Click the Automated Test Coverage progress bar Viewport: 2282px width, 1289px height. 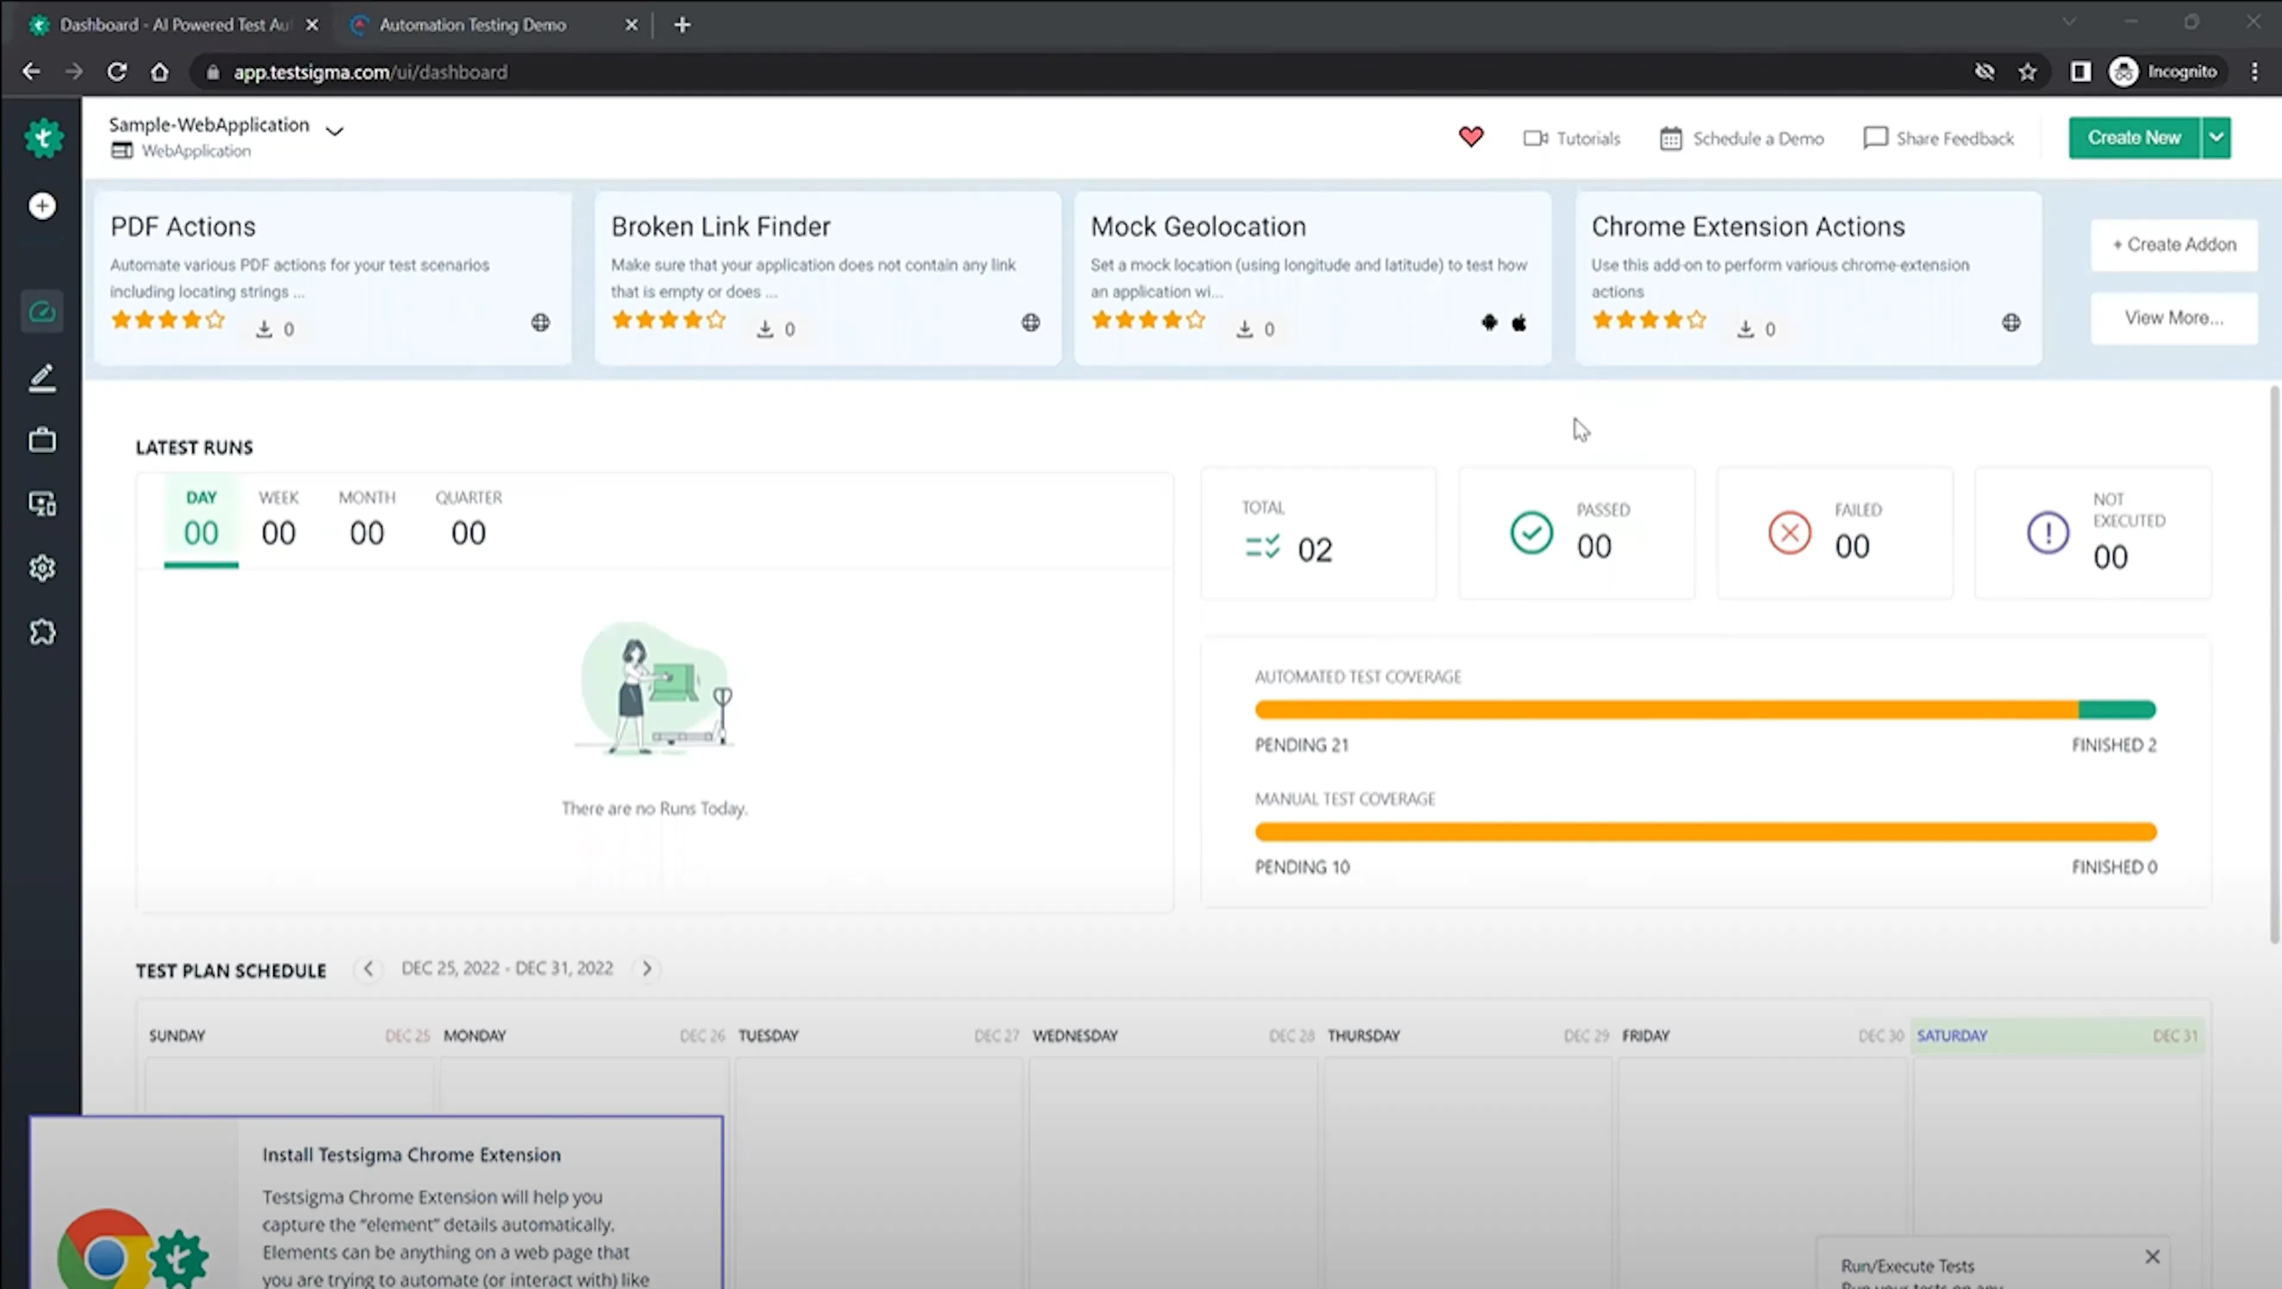(x=1704, y=710)
